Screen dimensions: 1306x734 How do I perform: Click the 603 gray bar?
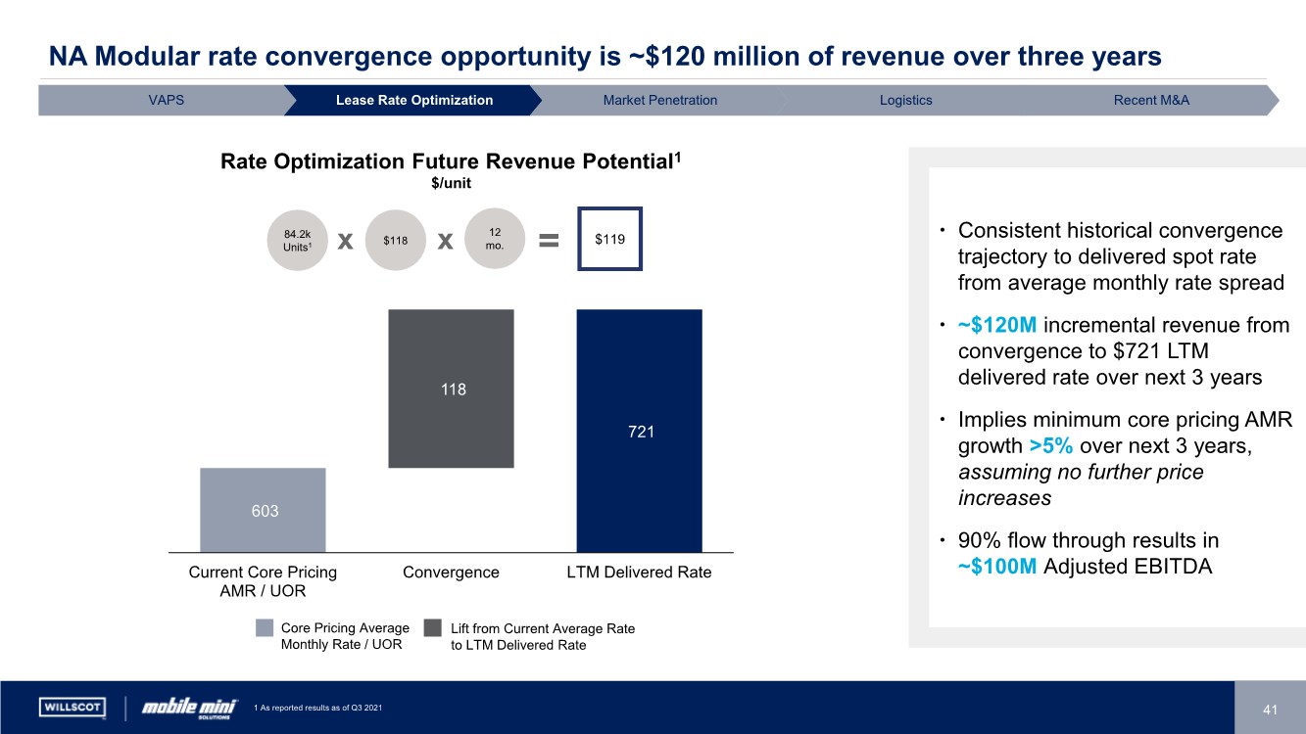pyautogui.click(x=263, y=510)
